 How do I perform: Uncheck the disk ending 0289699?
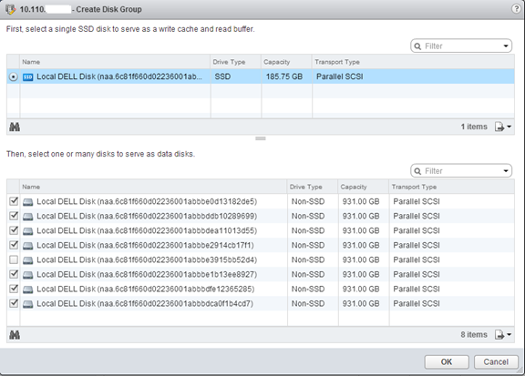[14, 216]
